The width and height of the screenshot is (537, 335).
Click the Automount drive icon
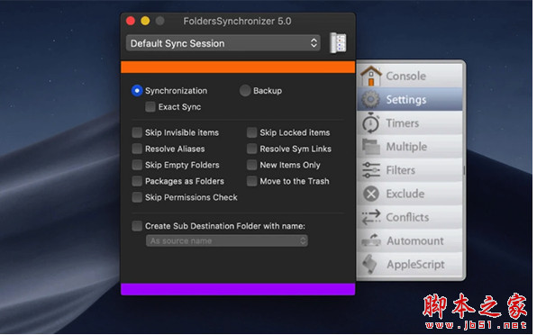pyautogui.click(x=371, y=240)
